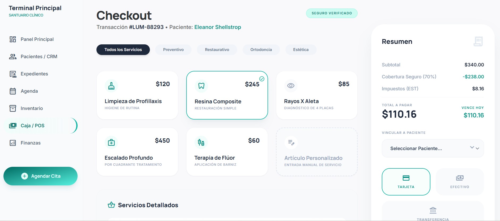The width and height of the screenshot is (500, 221).
Task: Click the Panel Principal dashboard icon
Action: (x=13, y=39)
